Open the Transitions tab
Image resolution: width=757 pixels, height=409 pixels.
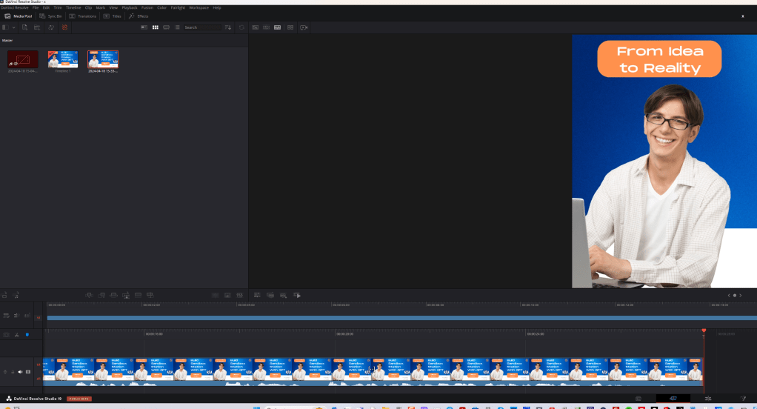(82, 16)
